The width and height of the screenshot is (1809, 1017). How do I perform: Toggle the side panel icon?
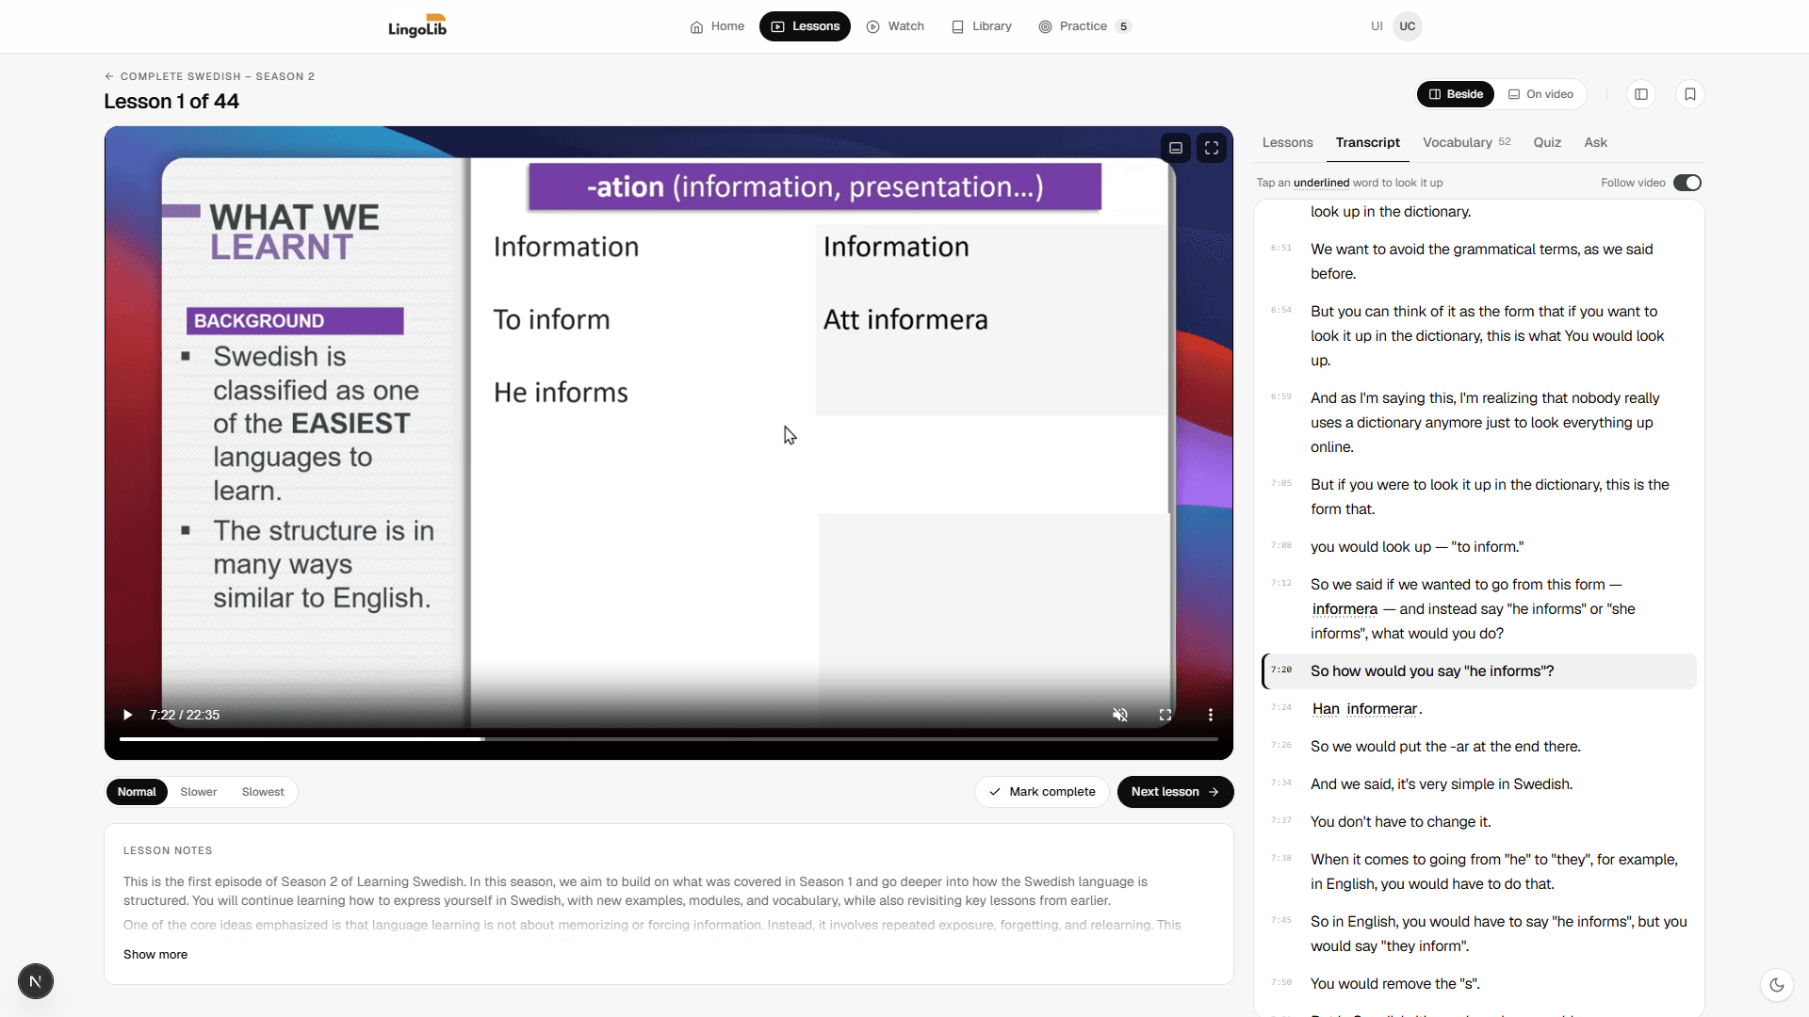[x=1641, y=94]
